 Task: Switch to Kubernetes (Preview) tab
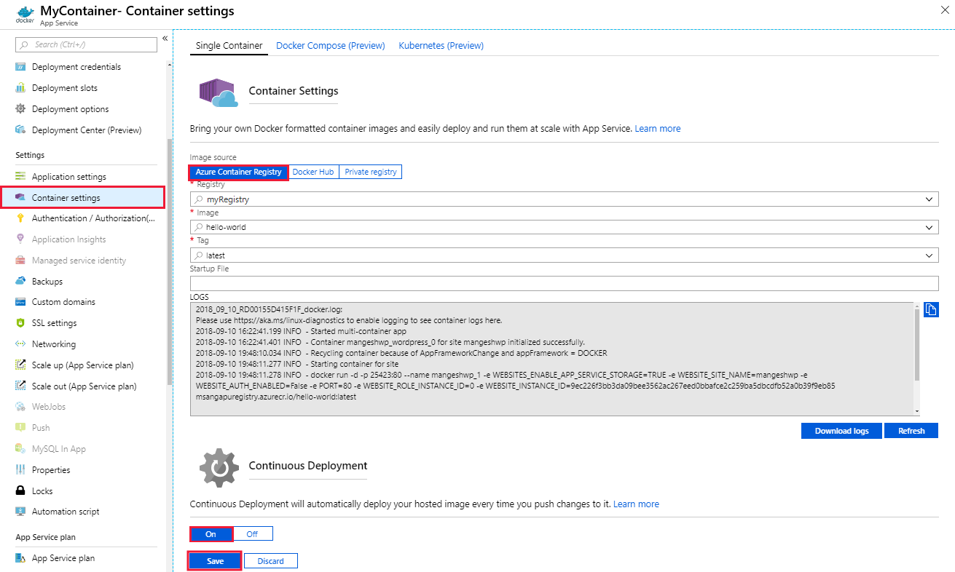[x=441, y=46]
